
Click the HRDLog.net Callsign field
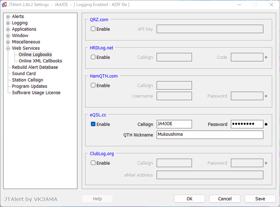click(x=174, y=57)
